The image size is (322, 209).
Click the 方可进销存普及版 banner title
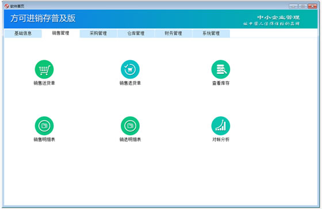[43, 18]
